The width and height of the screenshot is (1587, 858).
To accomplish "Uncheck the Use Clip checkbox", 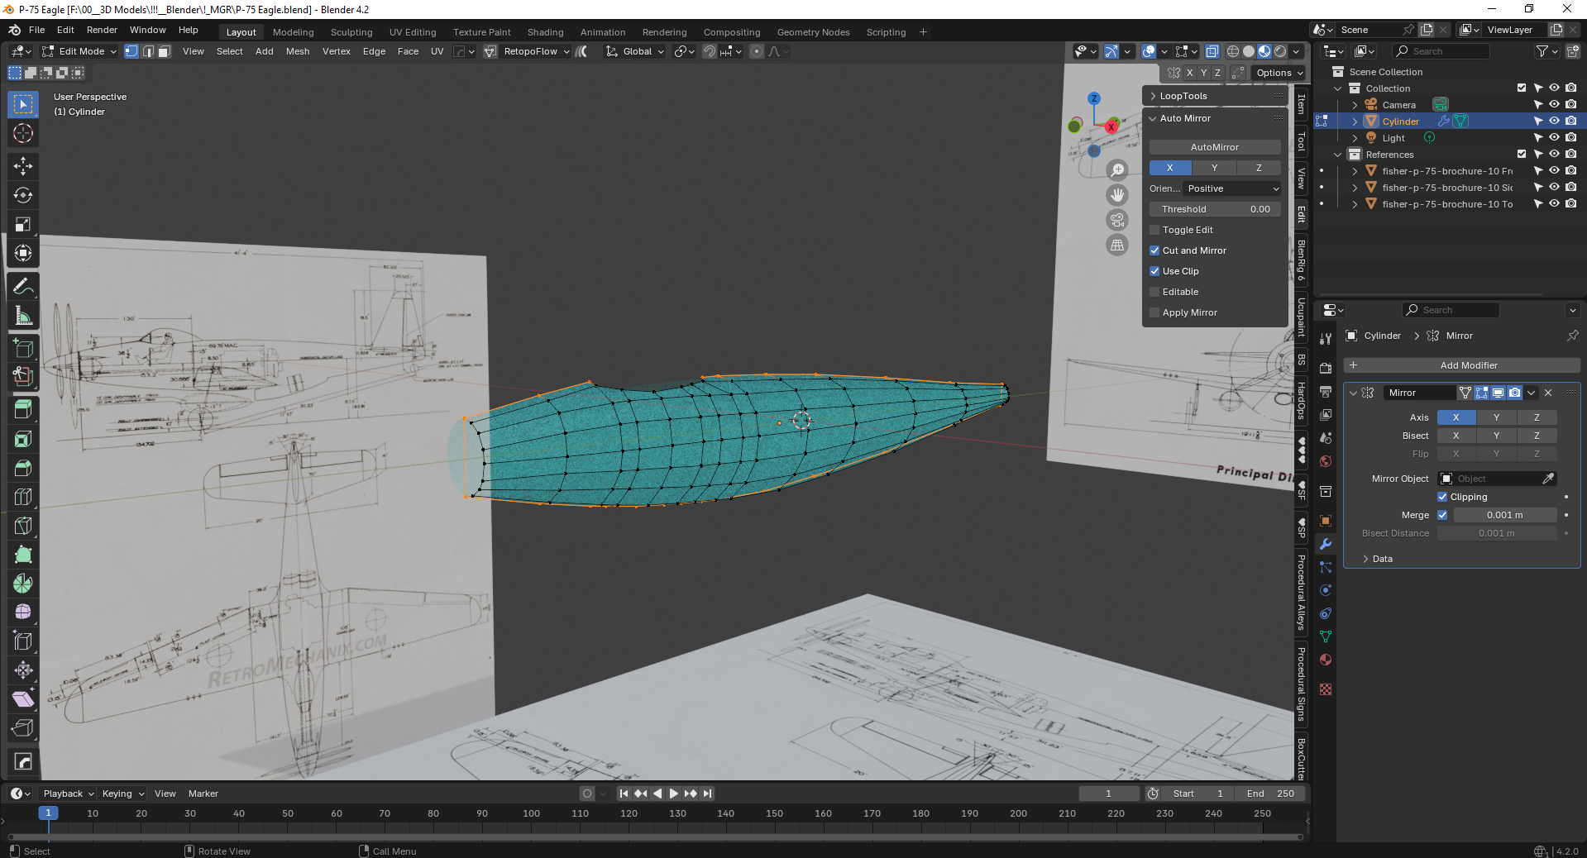I will coord(1155,271).
